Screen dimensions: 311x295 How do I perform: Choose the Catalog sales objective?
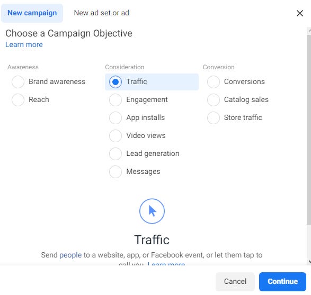click(214, 100)
